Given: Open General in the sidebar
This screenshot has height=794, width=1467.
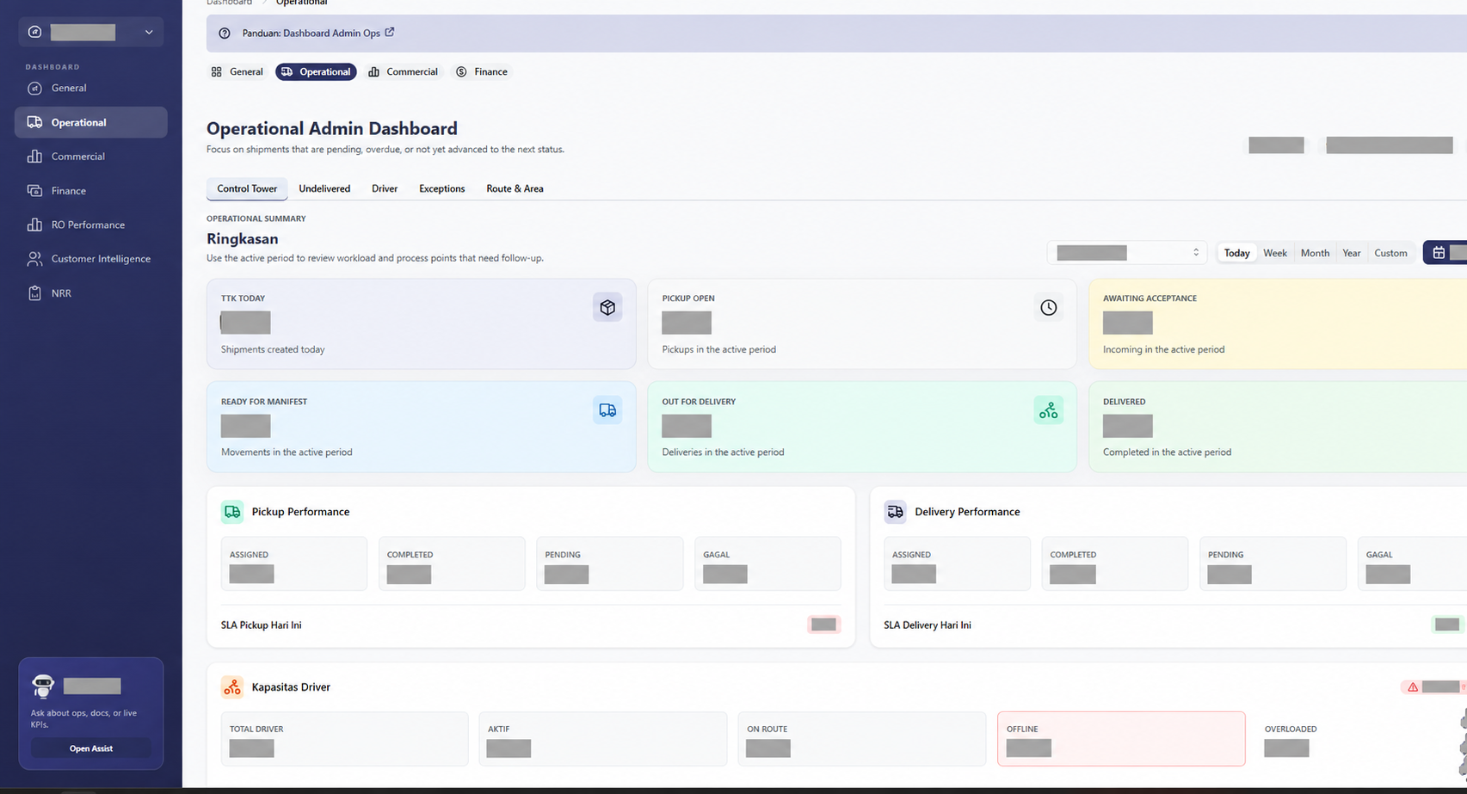Looking at the screenshot, I should click(90, 88).
